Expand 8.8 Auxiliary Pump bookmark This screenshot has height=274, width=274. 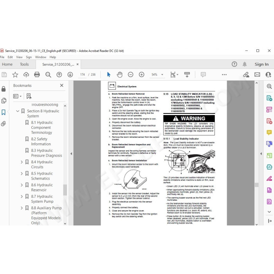tap(22, 208)
